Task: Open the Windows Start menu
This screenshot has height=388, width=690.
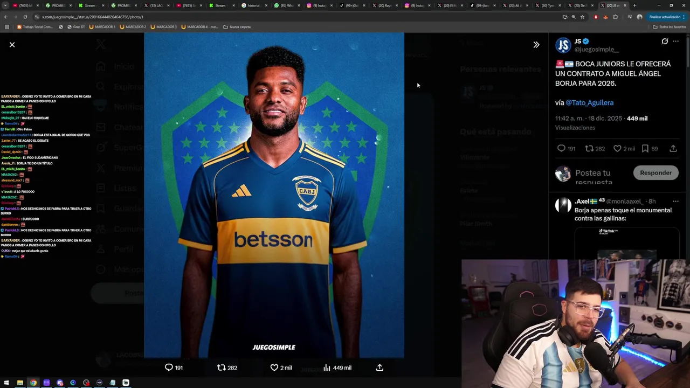Action: pos(7,383)
